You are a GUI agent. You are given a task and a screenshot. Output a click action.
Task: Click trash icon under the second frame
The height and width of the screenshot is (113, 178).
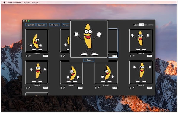61,56
